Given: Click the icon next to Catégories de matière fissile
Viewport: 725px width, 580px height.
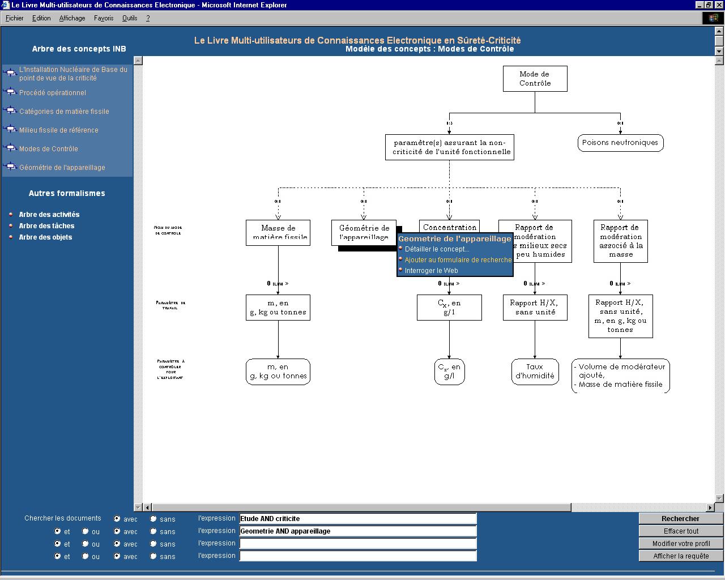Looking at the screenshot, I should [x=10, y=110].
